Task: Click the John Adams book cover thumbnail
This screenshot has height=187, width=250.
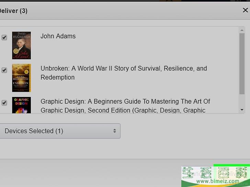Action: click(22, 45)
